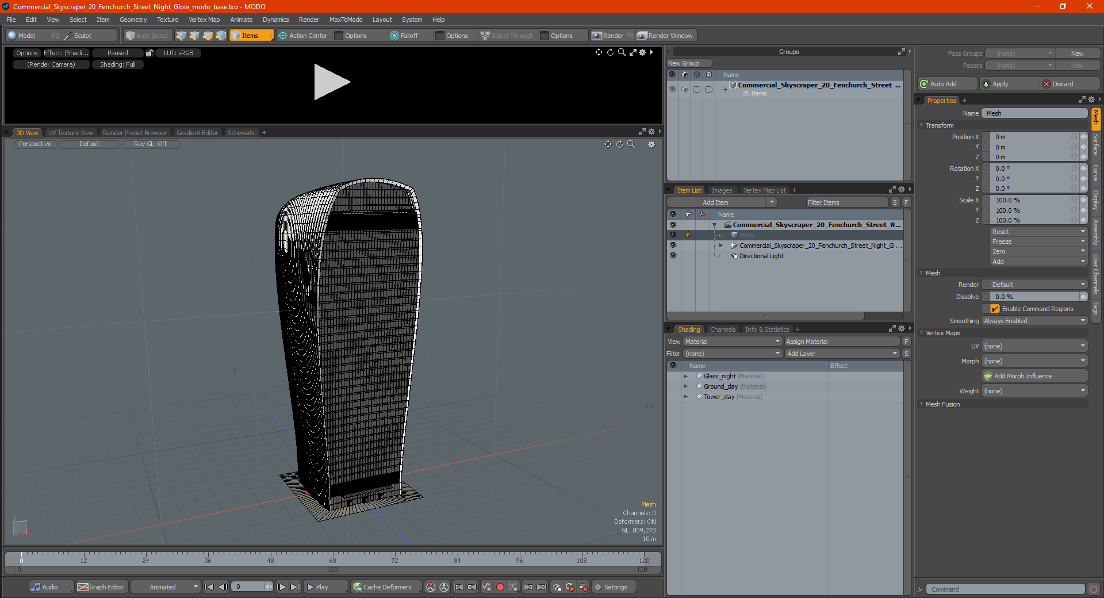
Task: Expand the Tower_day material
Action: click(x=685, y=397)
